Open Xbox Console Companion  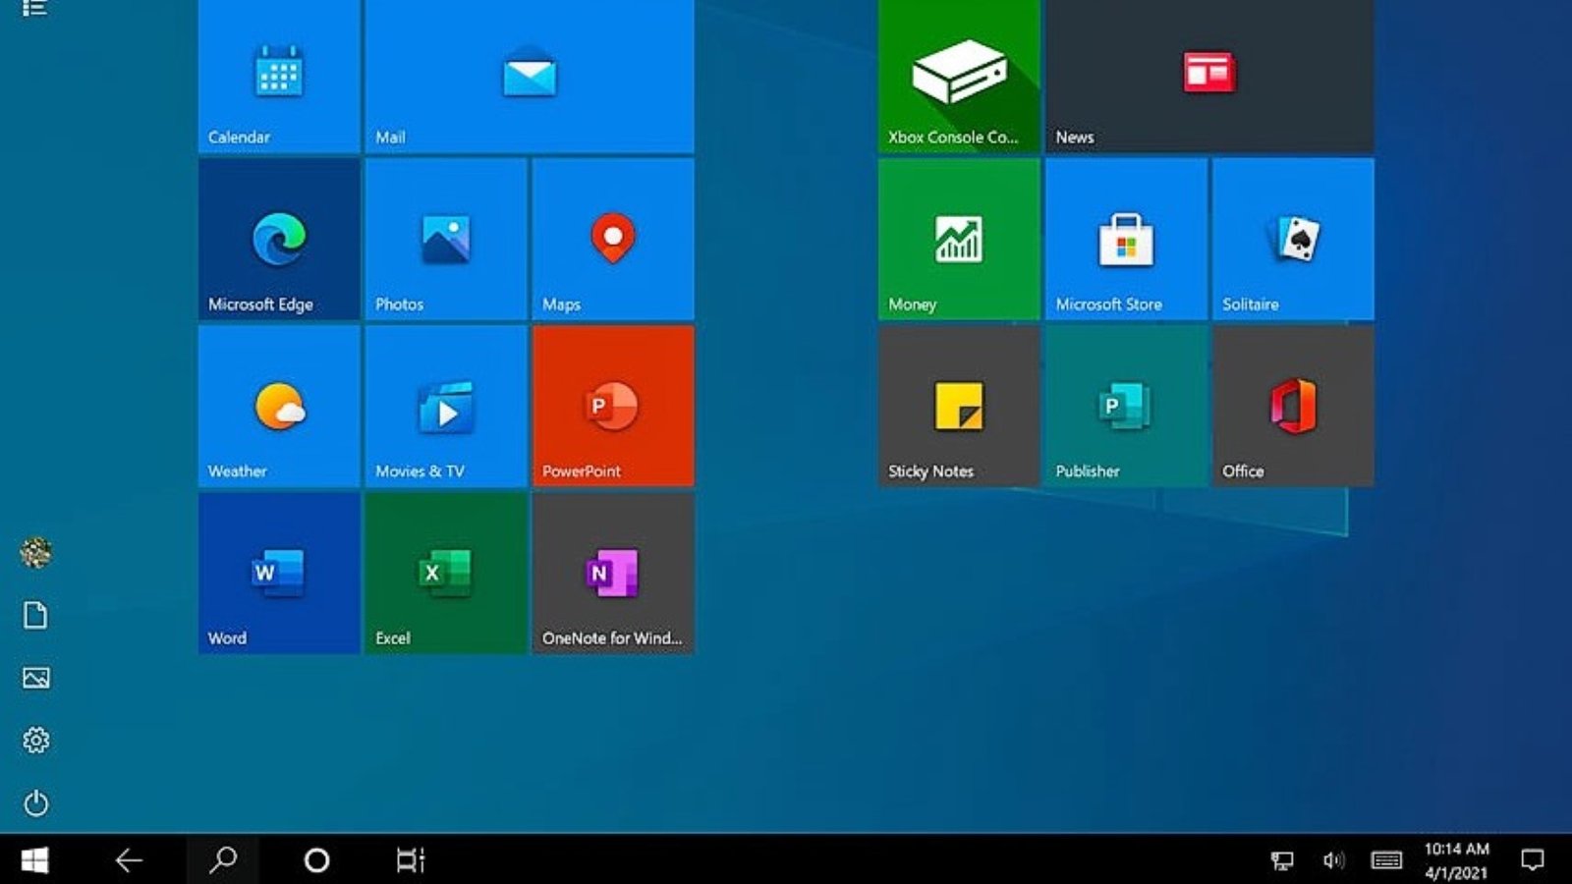click(x=957, y=72)
